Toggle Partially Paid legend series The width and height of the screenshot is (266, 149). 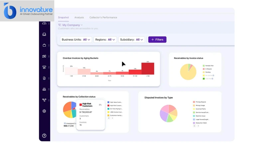[x=208, y=66]
